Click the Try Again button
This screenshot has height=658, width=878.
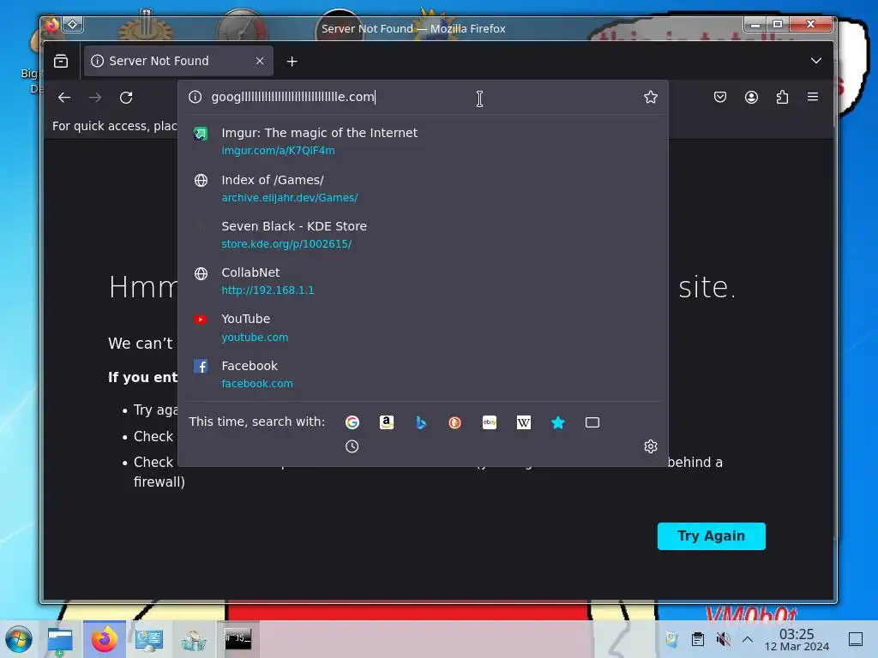pos(711,536)
